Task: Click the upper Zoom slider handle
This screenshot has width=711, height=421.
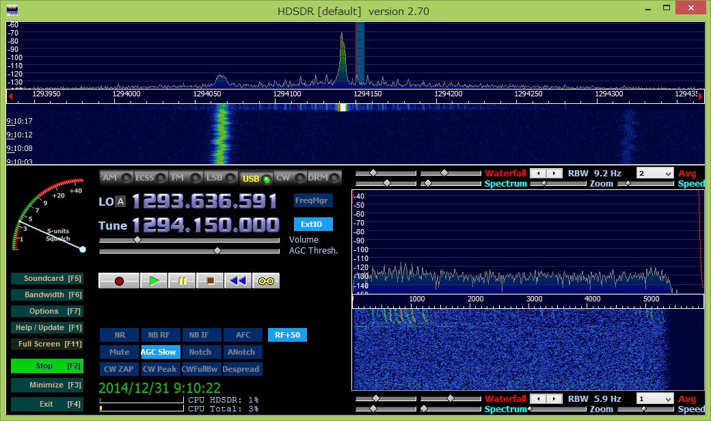Action: [544, 184]
